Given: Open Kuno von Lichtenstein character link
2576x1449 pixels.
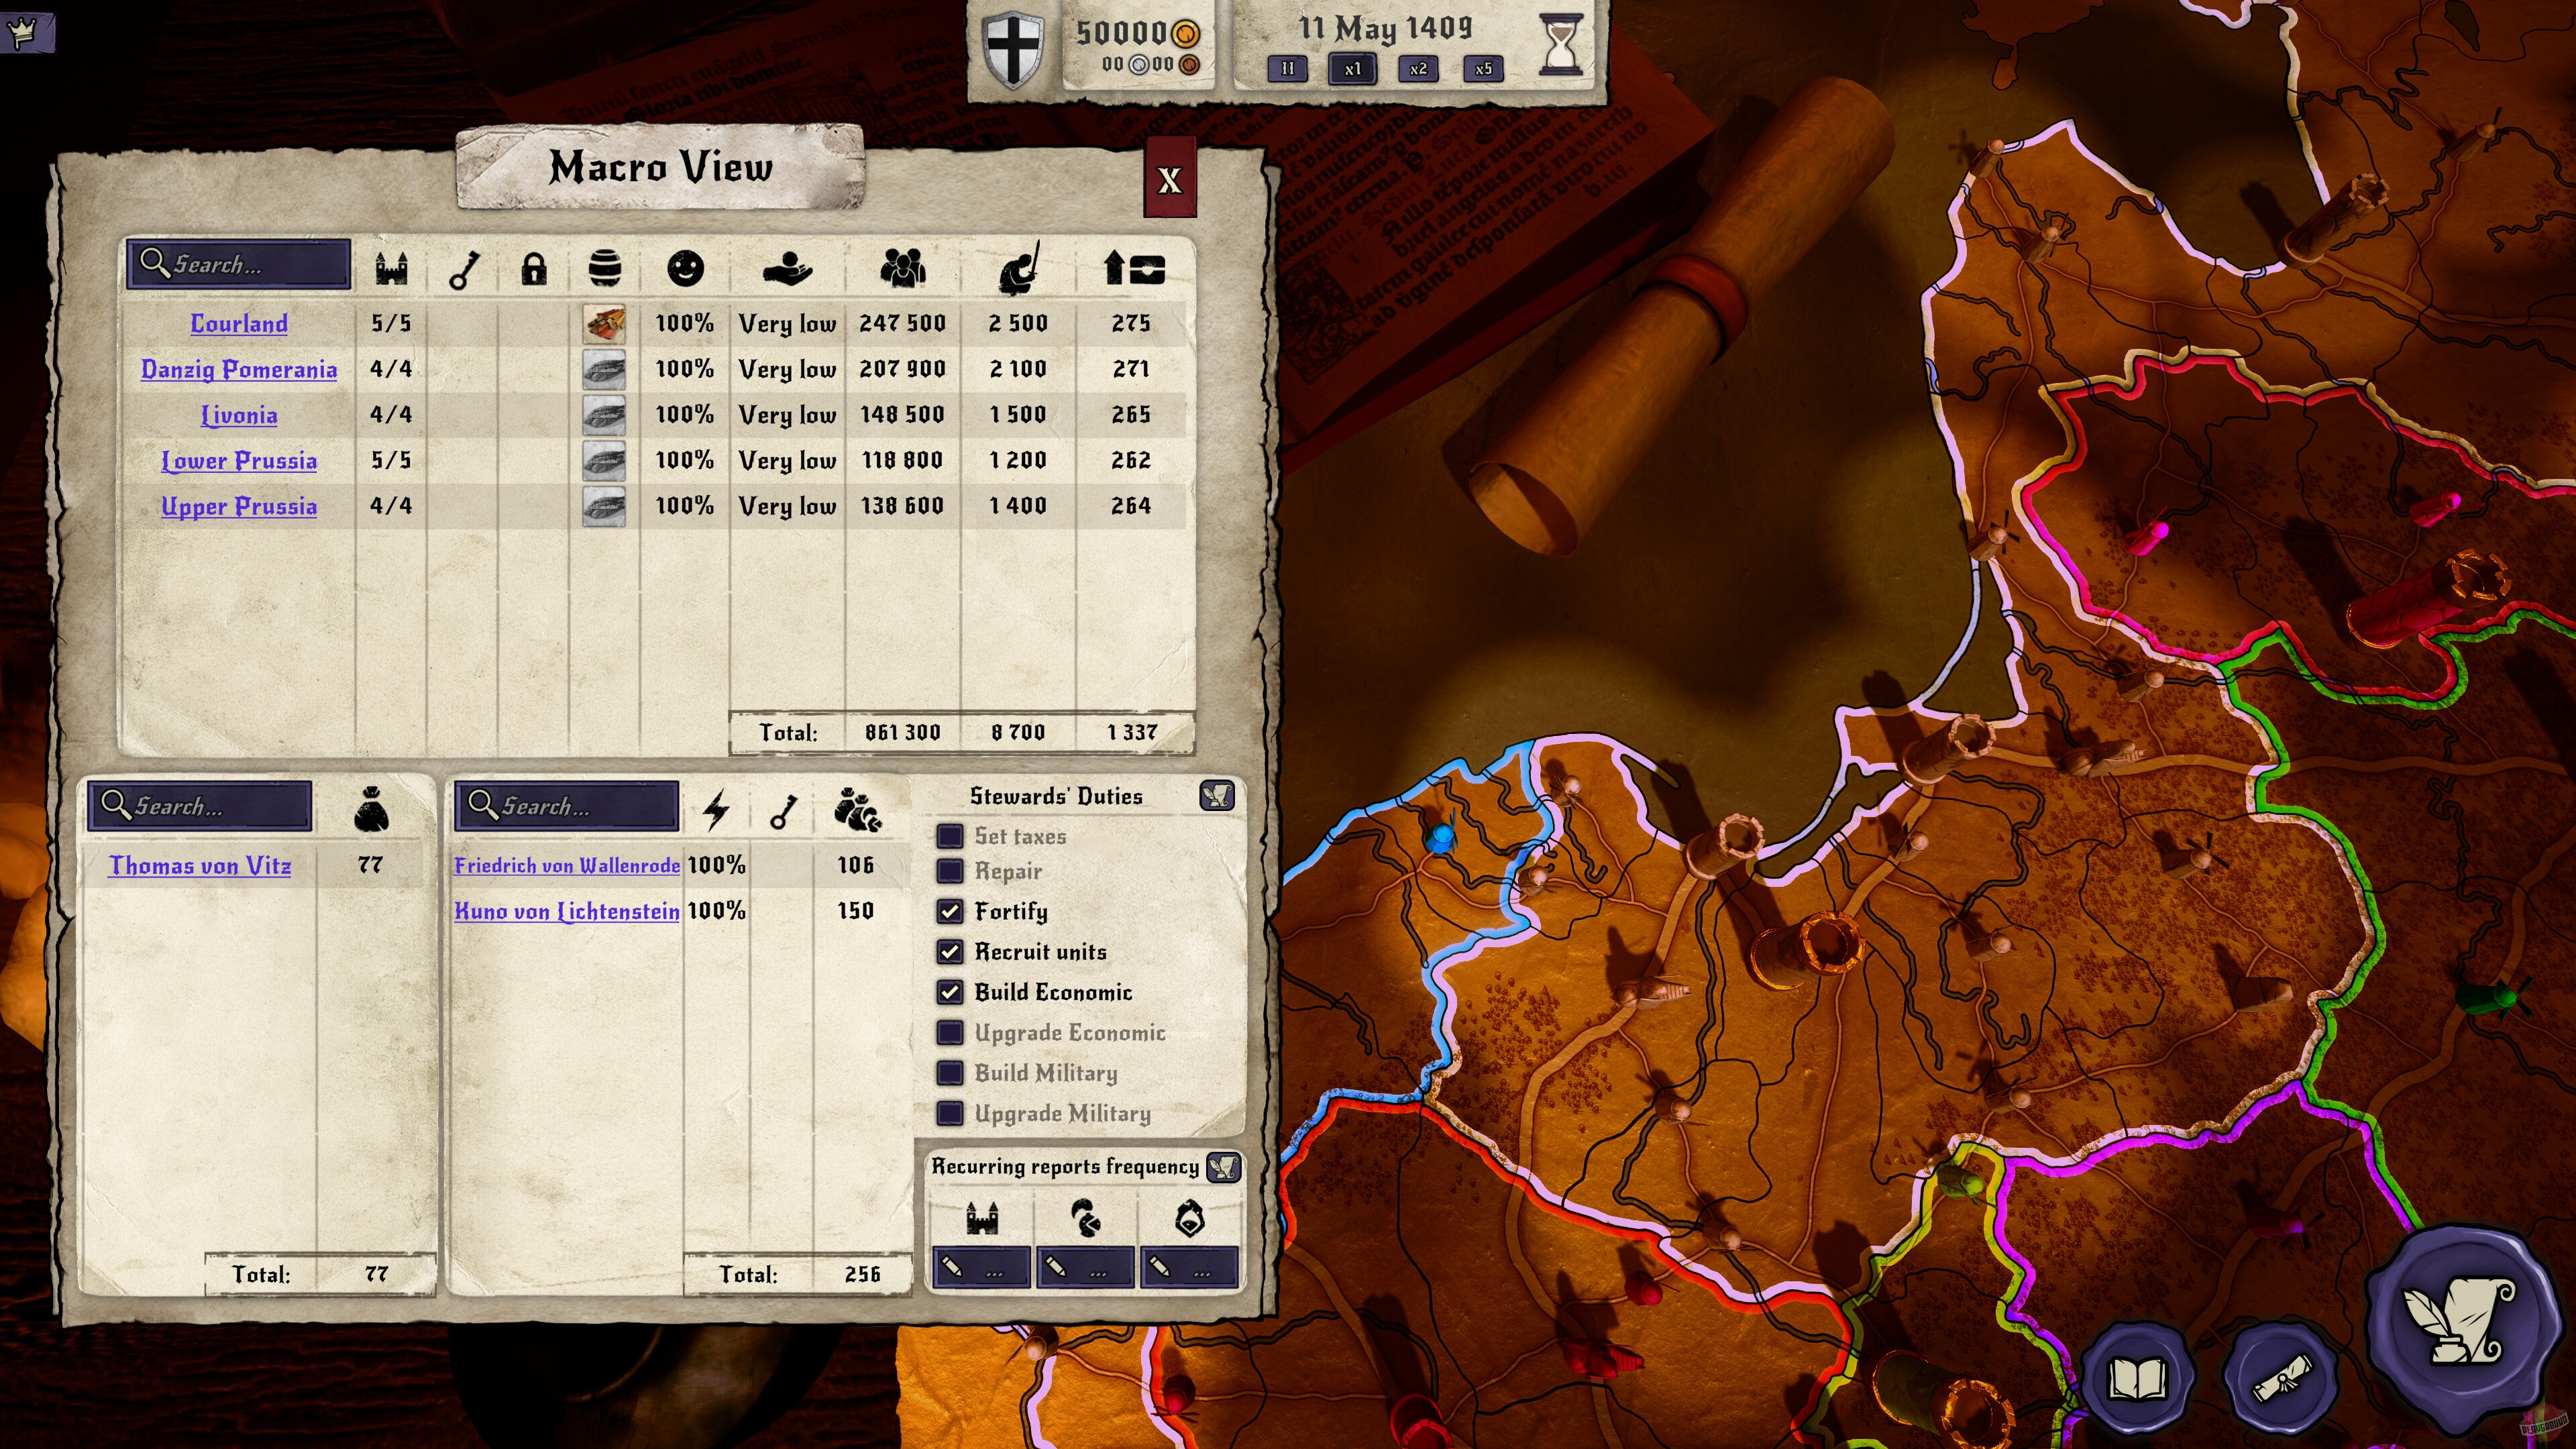Looking at the screenshot, I should pos(566,911).
